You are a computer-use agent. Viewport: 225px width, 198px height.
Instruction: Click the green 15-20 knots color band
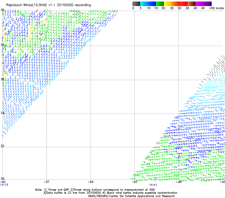160,4
